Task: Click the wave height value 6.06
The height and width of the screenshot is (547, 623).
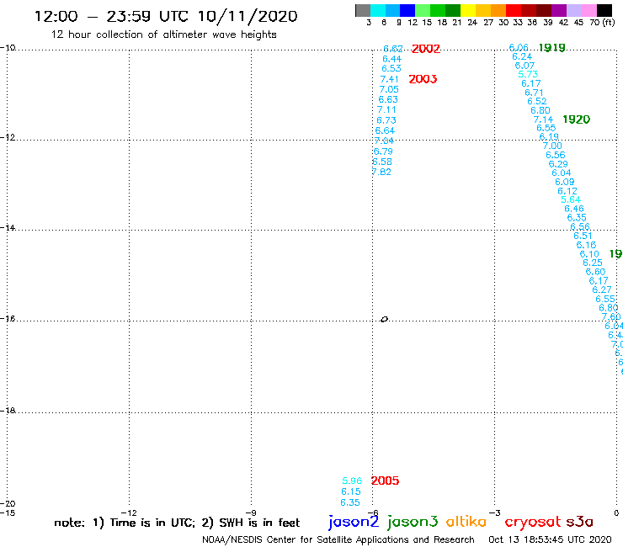Action: click(519, 48)
